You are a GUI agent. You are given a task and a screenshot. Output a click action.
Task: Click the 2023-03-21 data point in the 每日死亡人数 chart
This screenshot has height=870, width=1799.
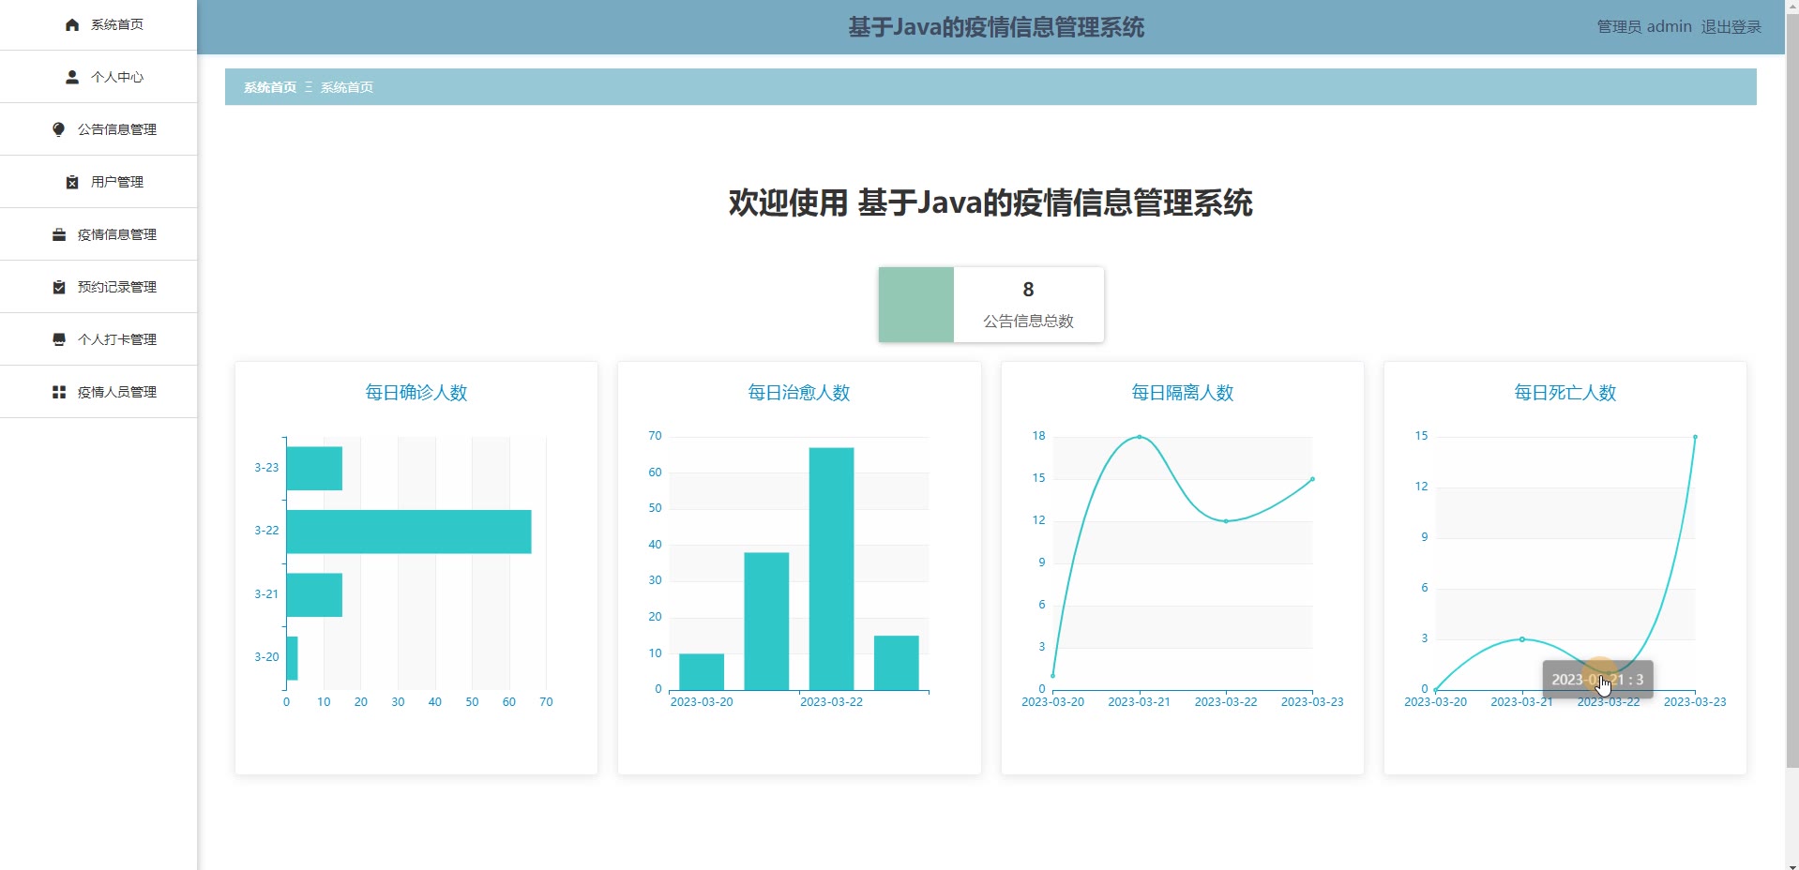click(1522, 639)
